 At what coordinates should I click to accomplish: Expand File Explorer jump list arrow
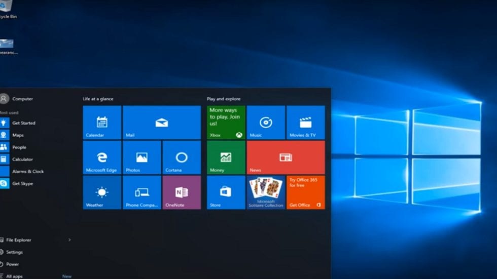pyautogui.click(x=69, y=240)
